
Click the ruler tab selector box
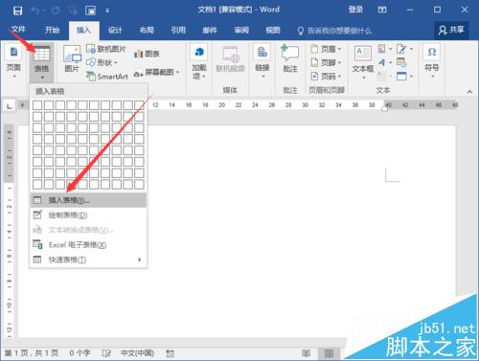pos(10,105)
